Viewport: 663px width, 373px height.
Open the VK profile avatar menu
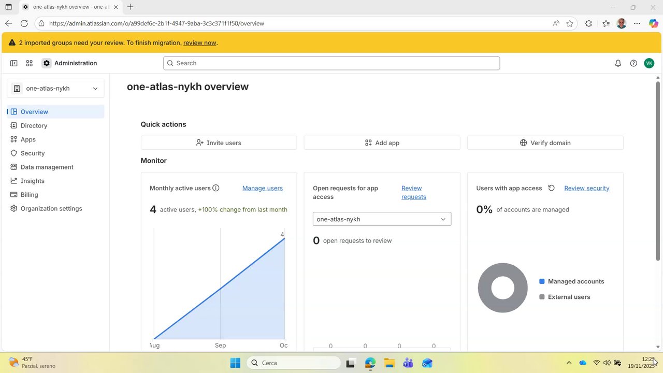(x=649, y=63)
